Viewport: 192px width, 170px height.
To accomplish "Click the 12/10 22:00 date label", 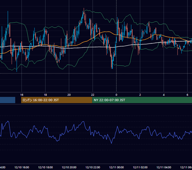I will point(93,167).
